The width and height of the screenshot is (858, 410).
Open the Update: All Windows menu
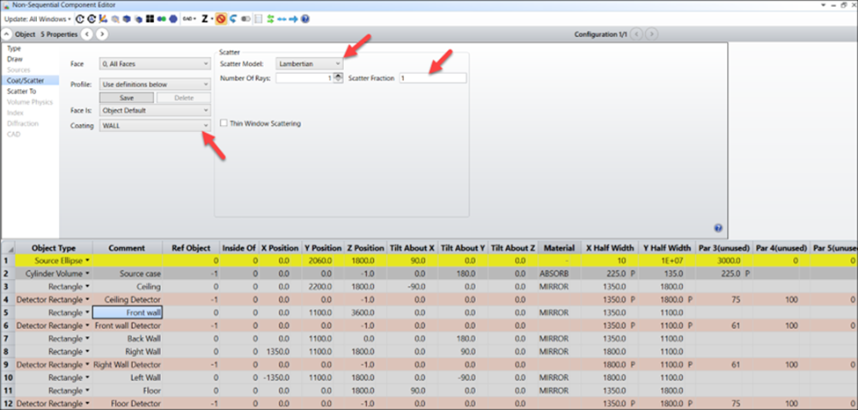(35, 18)
